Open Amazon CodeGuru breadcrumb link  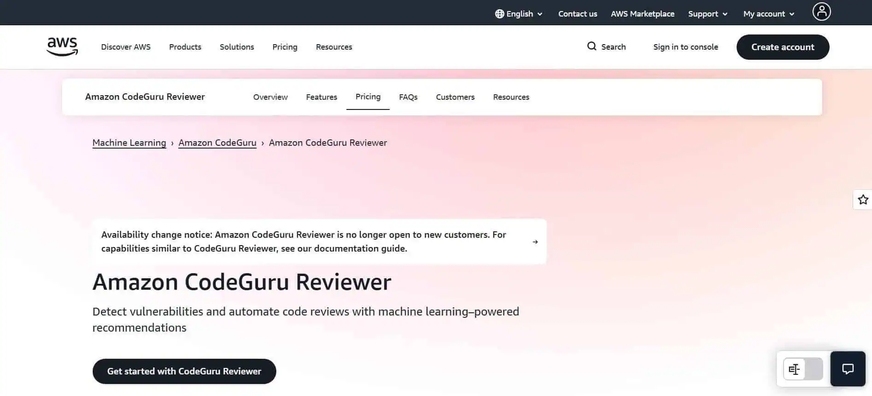click(217, 143)
